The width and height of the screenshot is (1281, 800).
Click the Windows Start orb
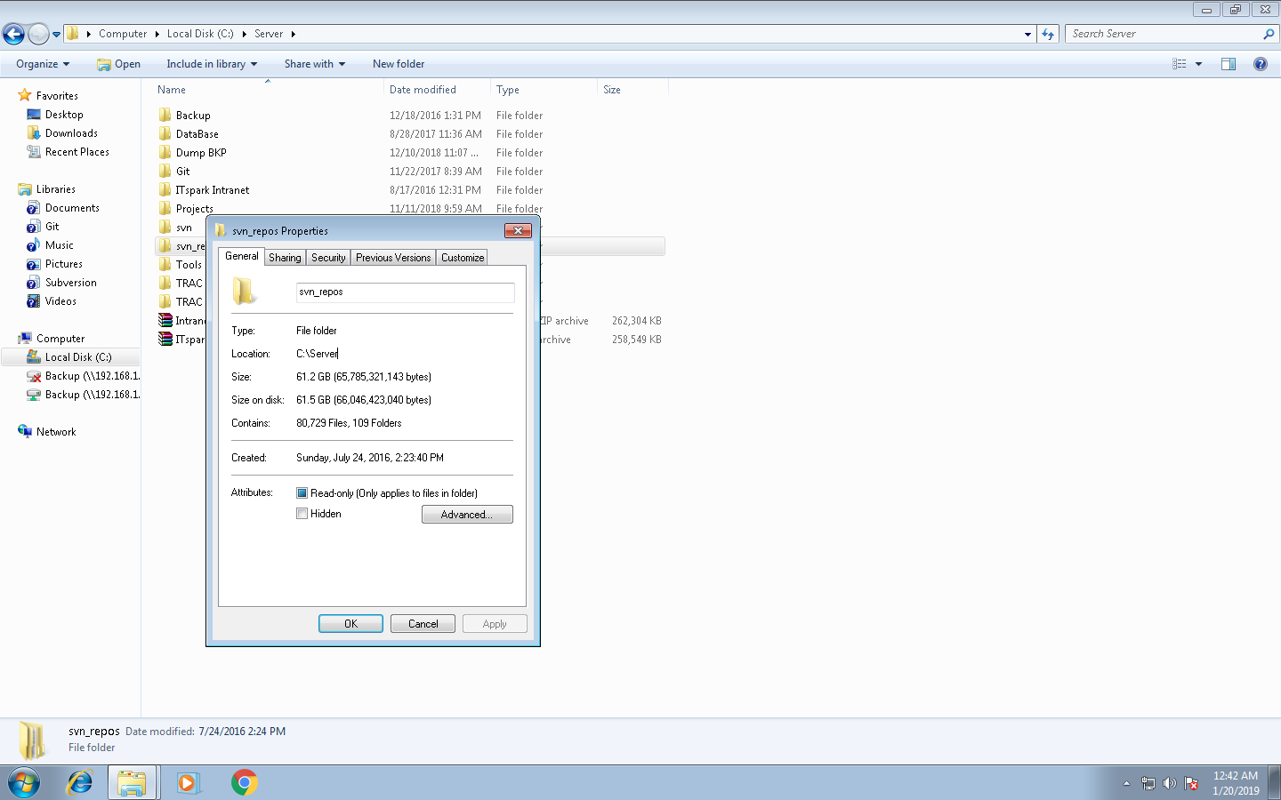pos(24,782)
